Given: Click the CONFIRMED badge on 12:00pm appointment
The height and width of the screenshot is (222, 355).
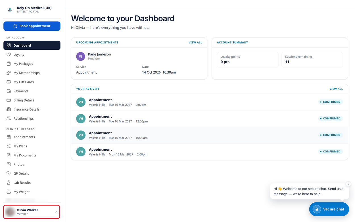Looking at the screenshot, I should 330,119.
